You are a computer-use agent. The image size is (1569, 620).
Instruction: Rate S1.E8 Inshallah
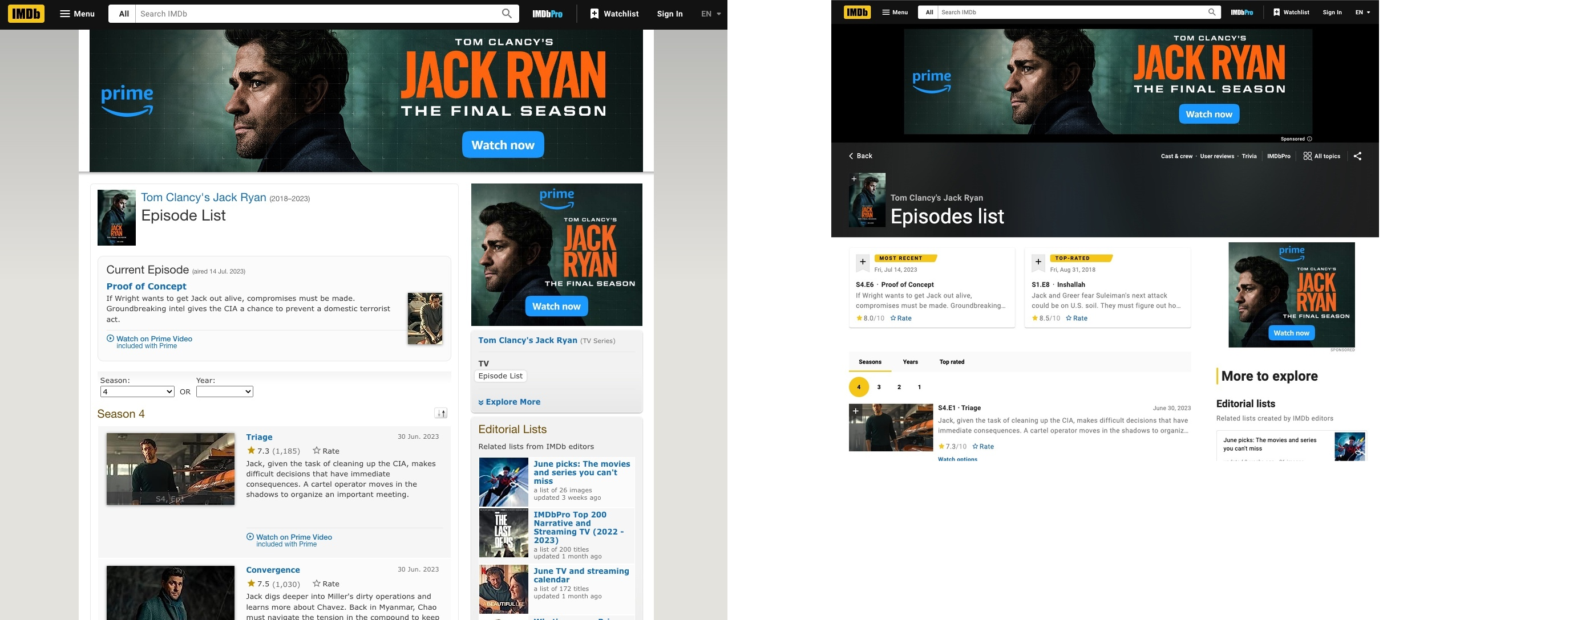1076,318
